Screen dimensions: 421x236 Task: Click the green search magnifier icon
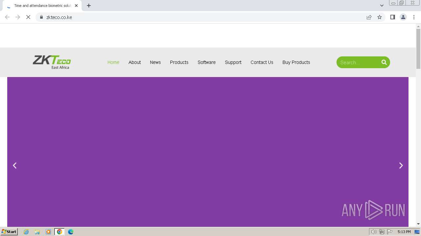point(384,62)
